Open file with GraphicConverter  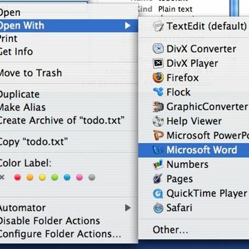click(x=194, y=107)
